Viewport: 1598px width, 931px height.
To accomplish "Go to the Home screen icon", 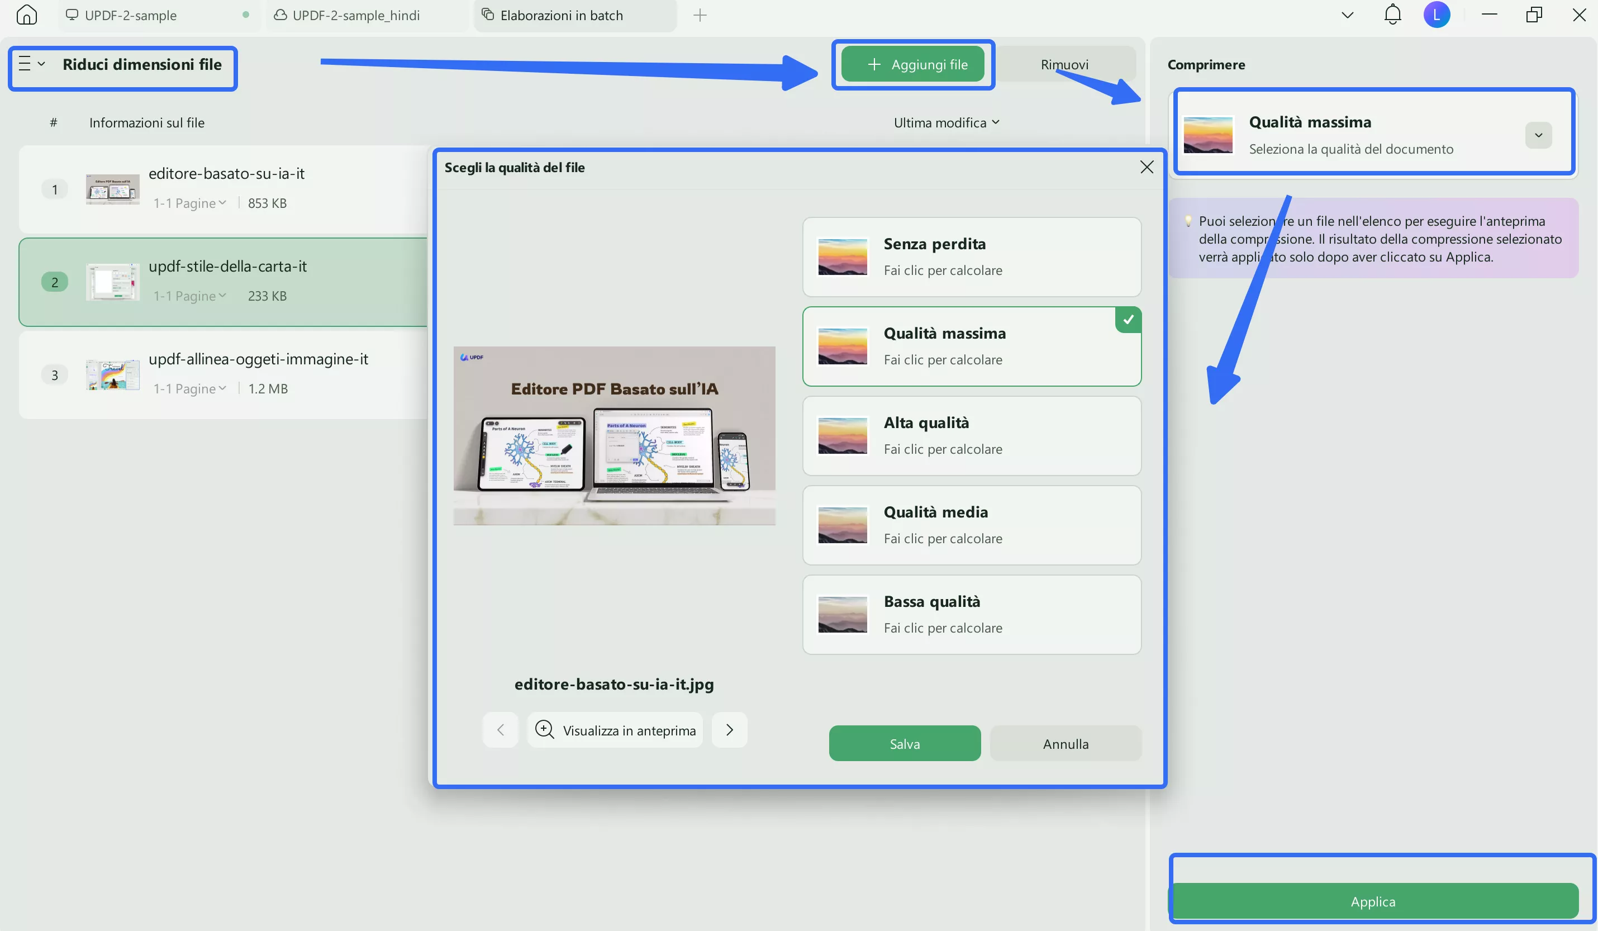I will 27,15.
